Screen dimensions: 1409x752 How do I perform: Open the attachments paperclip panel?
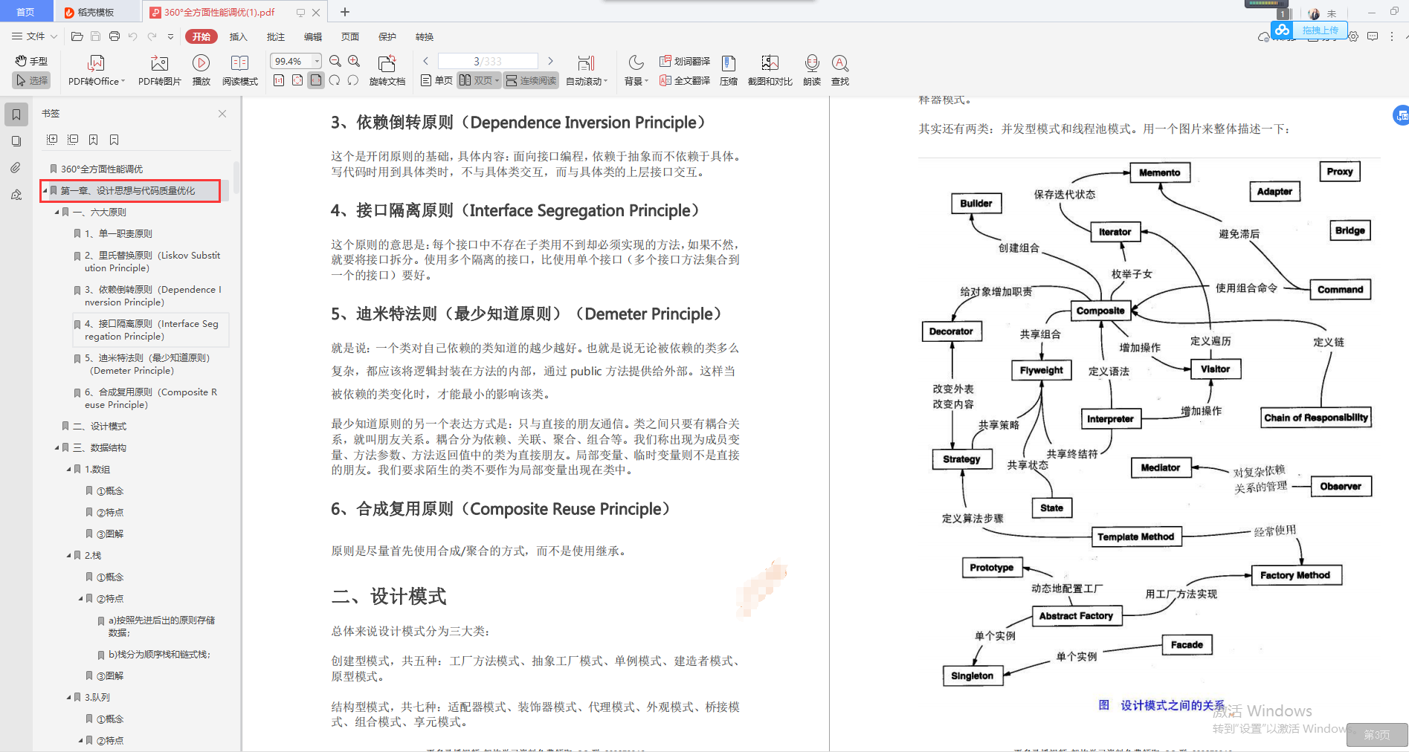pos(16,168)
